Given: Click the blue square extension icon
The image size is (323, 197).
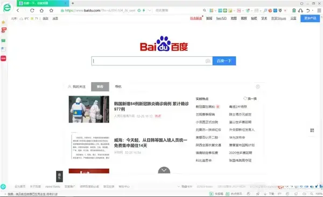Looking at the screenshot, I should click(275, 10).
